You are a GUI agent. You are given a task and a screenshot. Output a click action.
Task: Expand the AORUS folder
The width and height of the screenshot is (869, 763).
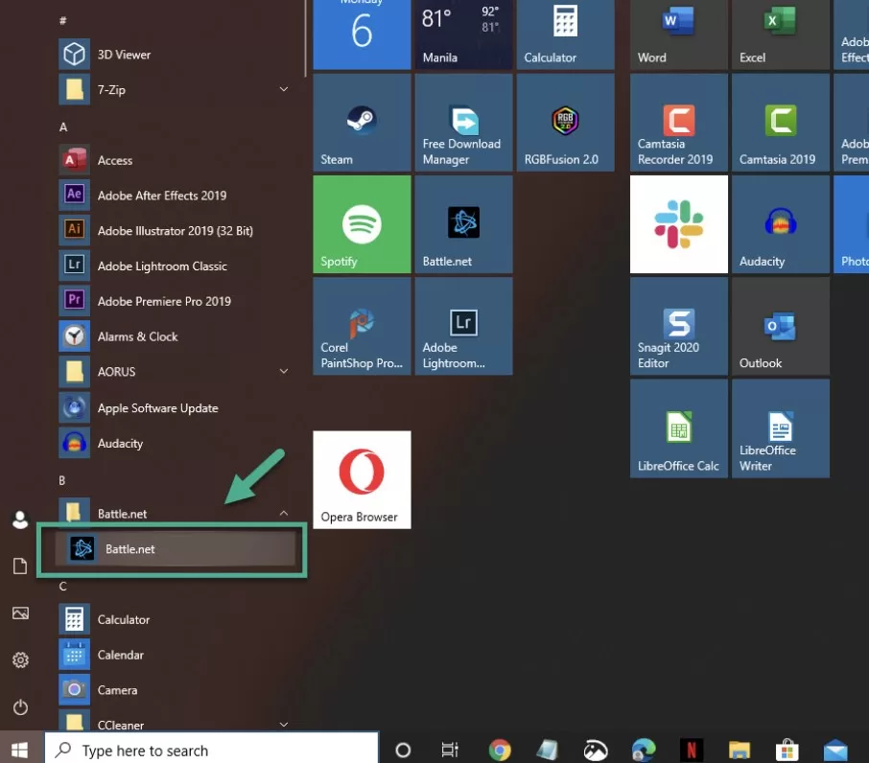tap(175, 372)
